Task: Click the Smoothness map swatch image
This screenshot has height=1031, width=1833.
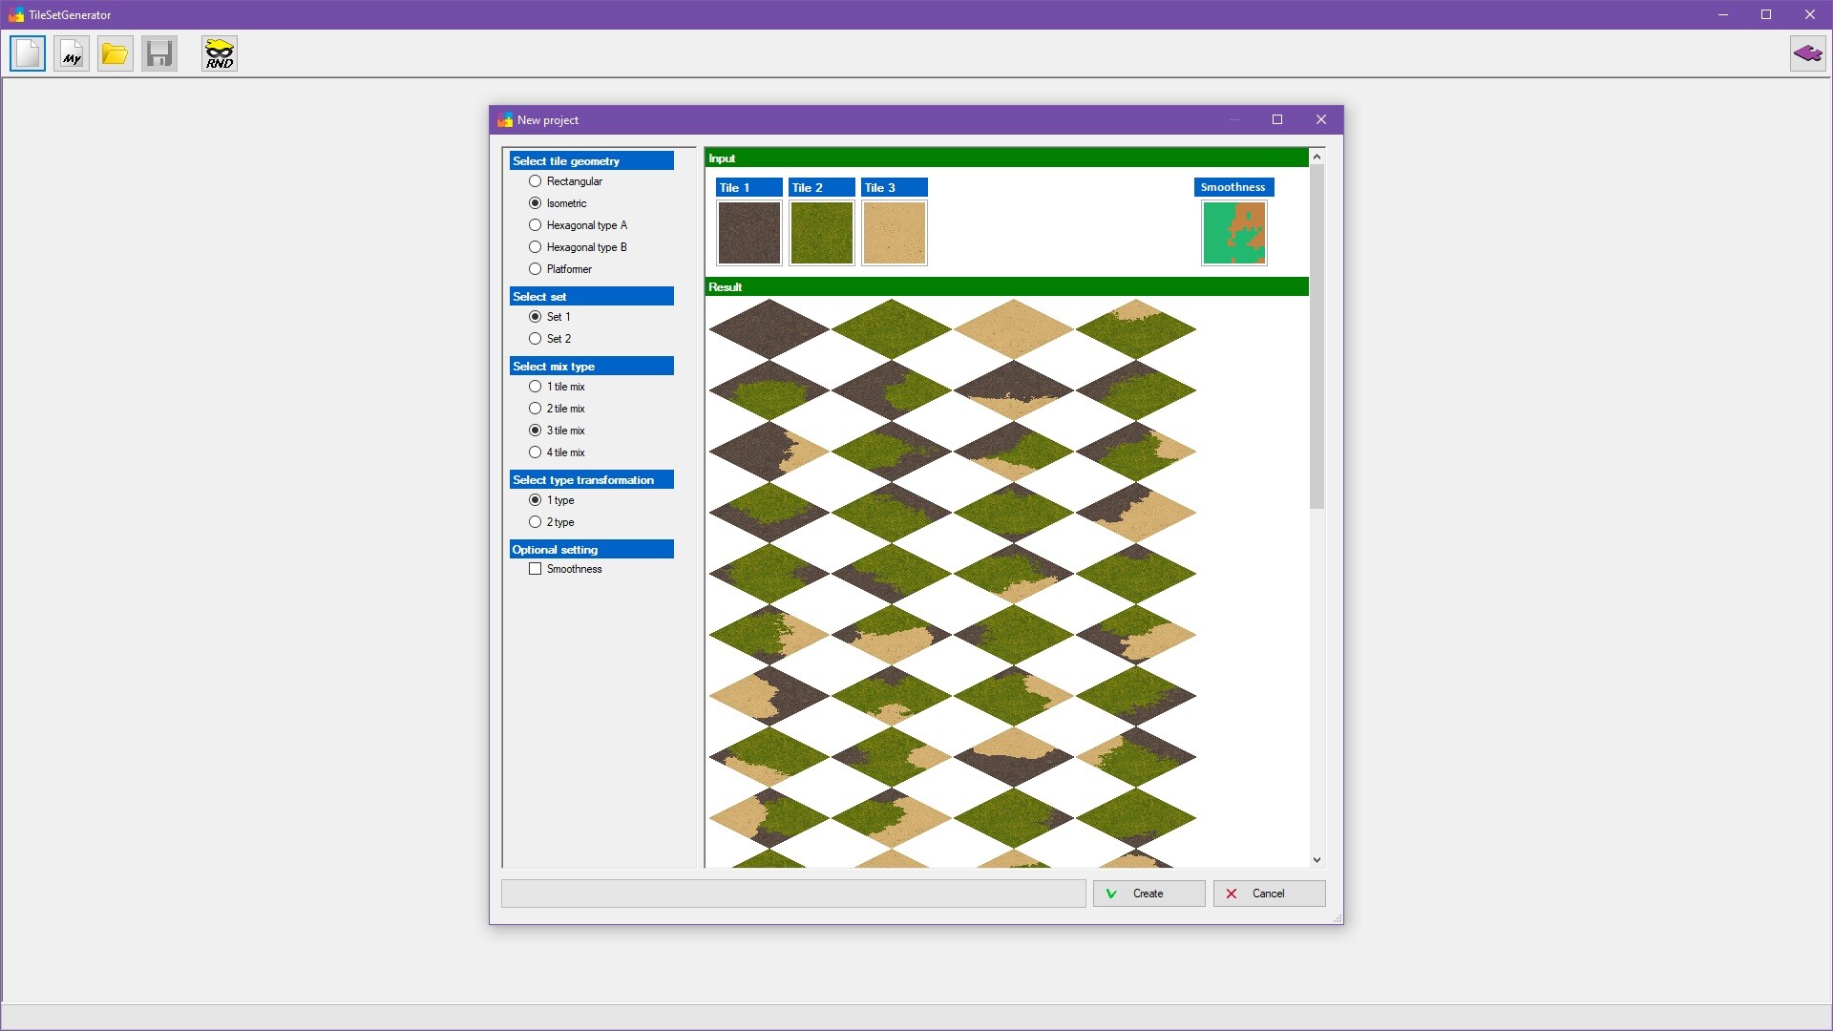Action: point(1234,233)
